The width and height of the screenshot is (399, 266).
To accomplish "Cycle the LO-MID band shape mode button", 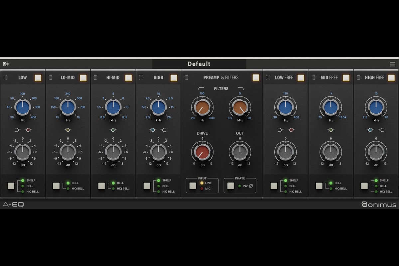I will point(56,186).
